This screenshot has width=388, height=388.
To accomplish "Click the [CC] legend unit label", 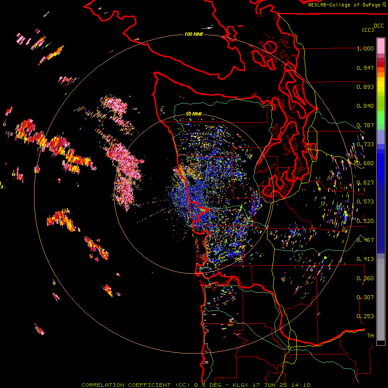I will 368,30.
